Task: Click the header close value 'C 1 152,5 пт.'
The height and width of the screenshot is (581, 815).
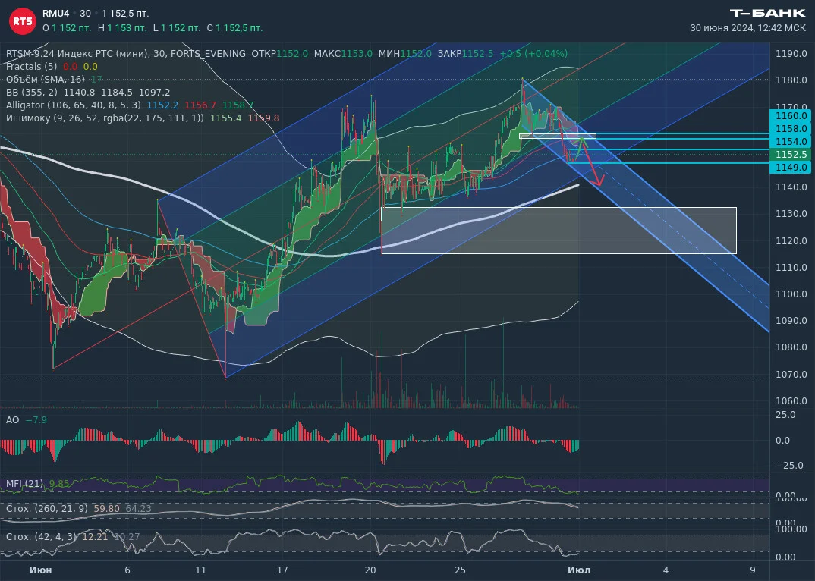Action: [235, 28]
